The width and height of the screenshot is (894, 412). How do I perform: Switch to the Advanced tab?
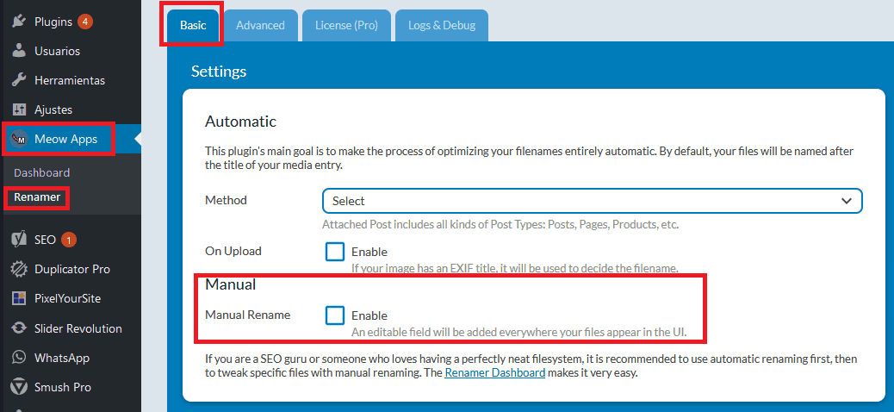[x=261, y=25]
